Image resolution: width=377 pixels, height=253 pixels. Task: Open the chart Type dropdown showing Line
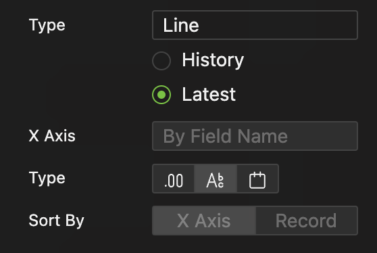pos(255,25)
